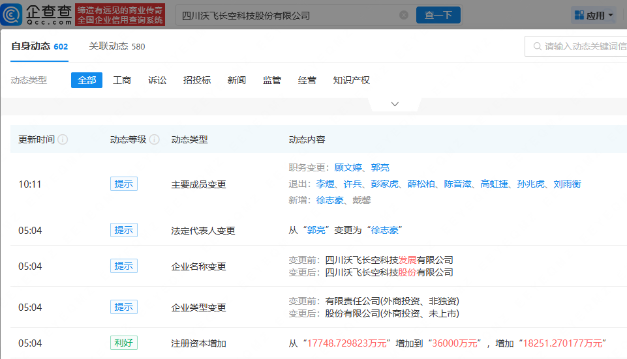Expand the filter panel chevron

(x=395, y=104)
